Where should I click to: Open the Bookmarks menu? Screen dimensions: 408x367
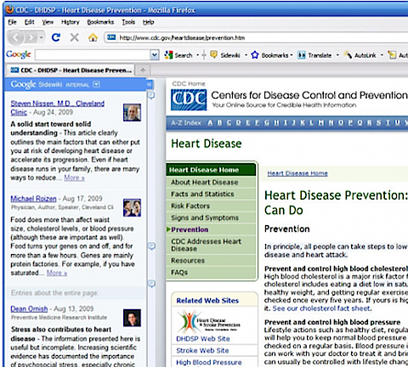click(100, 22)
